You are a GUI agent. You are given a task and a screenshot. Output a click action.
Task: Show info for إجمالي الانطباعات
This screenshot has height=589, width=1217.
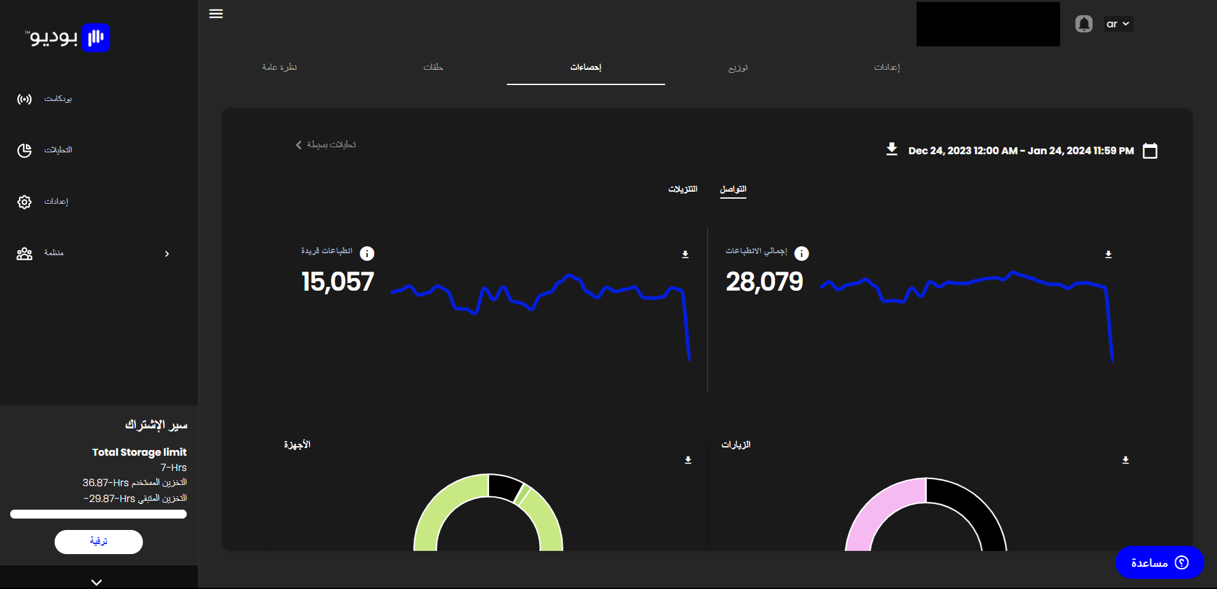pos(802,254)
